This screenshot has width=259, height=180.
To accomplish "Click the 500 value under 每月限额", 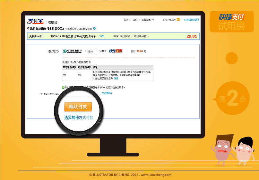I will pyautogui.click(x=80, y=75).
